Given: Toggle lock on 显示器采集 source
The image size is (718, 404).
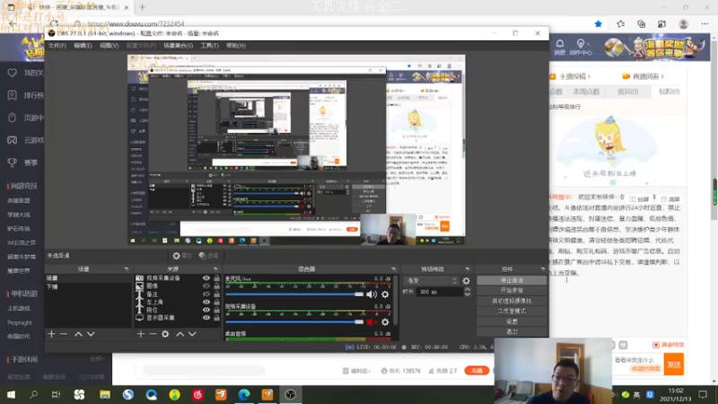Looking at the screenshot, I should point(216,318).
